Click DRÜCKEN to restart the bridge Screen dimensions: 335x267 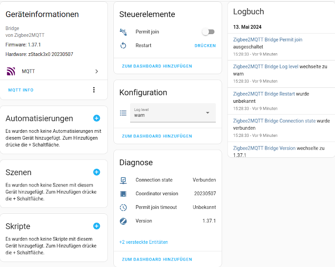[x=205, y=45]
